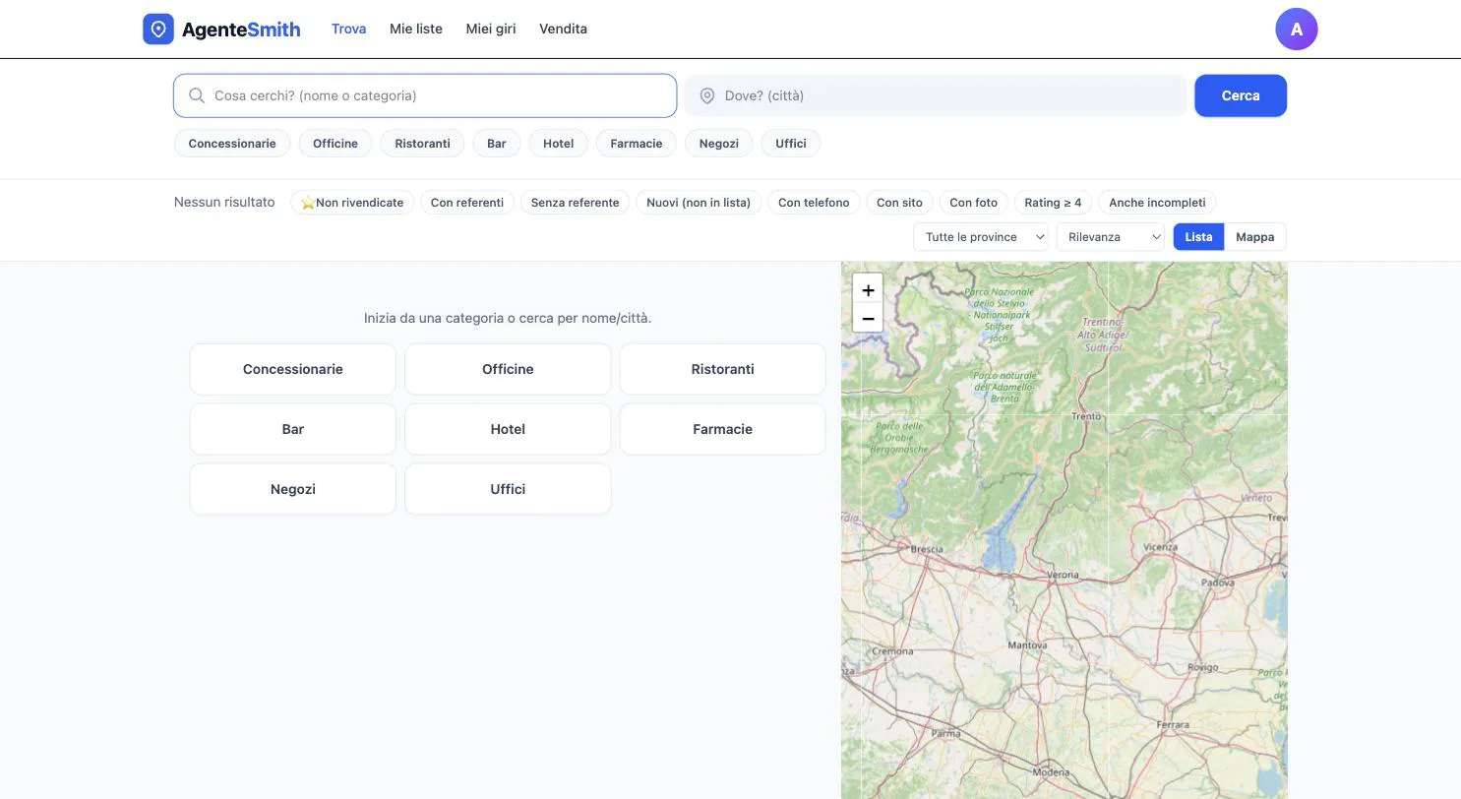Enable the Senza referente filter
Viewport: 1461px width, 799px height.
575,203
